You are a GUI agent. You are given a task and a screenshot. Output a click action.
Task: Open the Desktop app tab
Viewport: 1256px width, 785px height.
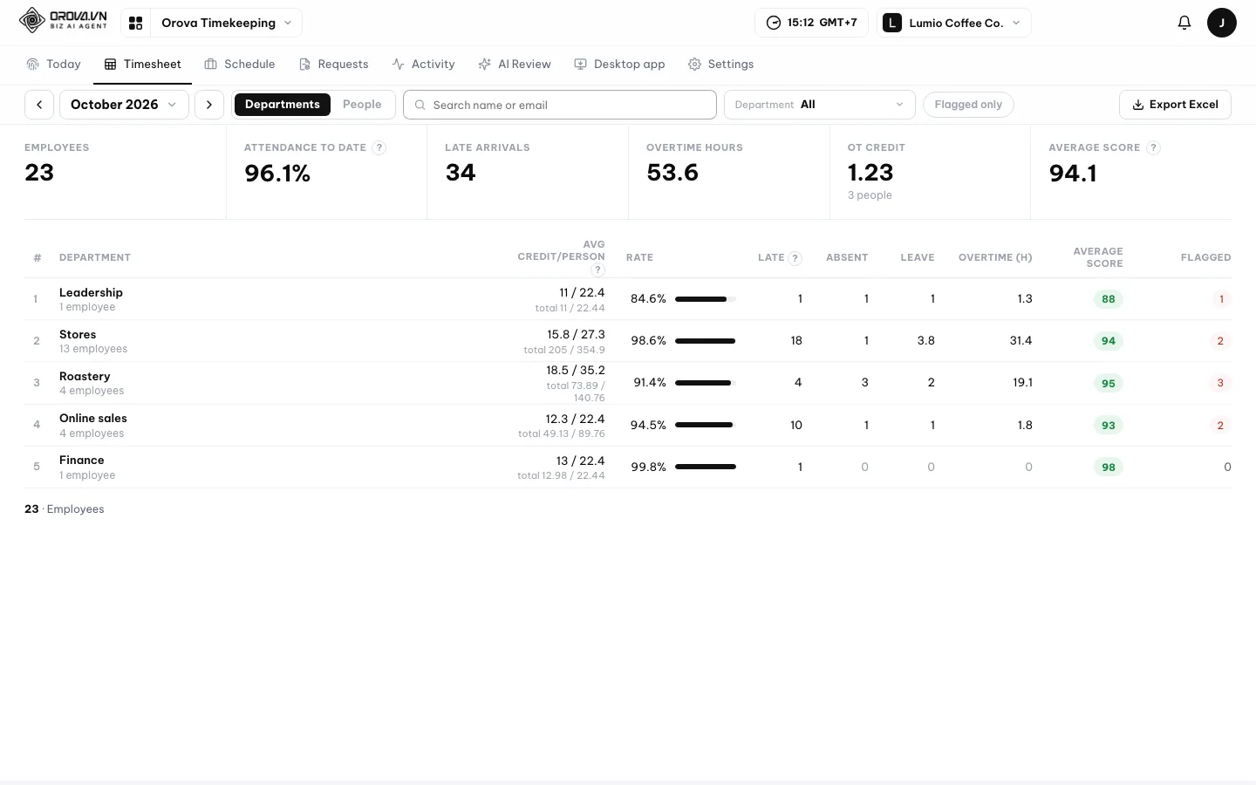pos(619,65)
